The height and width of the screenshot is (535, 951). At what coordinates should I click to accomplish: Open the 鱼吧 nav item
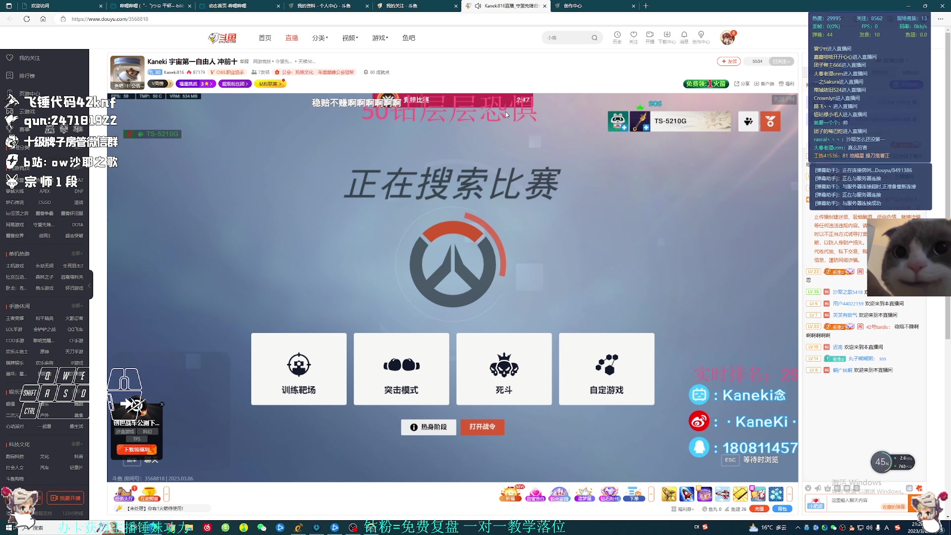pos(409,38)
